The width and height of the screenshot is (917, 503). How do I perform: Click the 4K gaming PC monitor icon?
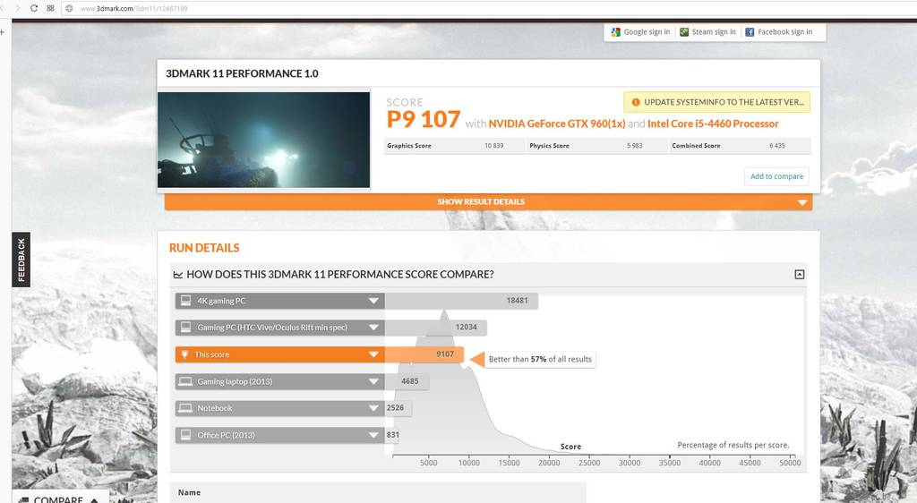point(185,301)
